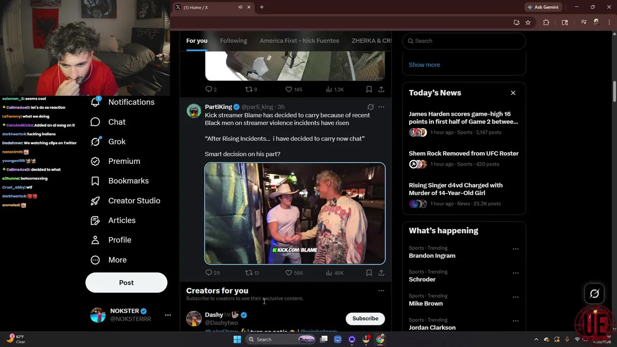
Task: Open Chrome from the taskbar
Action: pos(380,339)
